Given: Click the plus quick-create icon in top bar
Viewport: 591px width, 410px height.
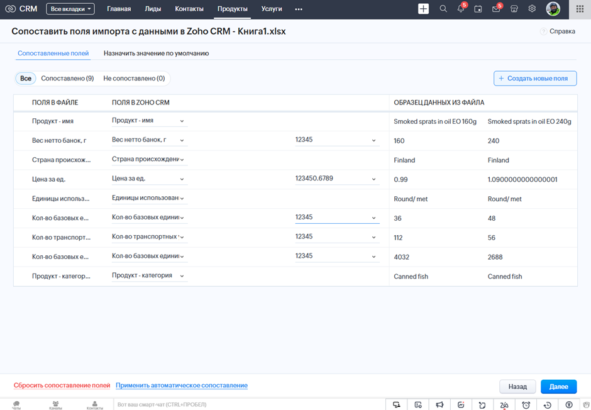Looking at the screenshot, I should click(x=423, y=9).
